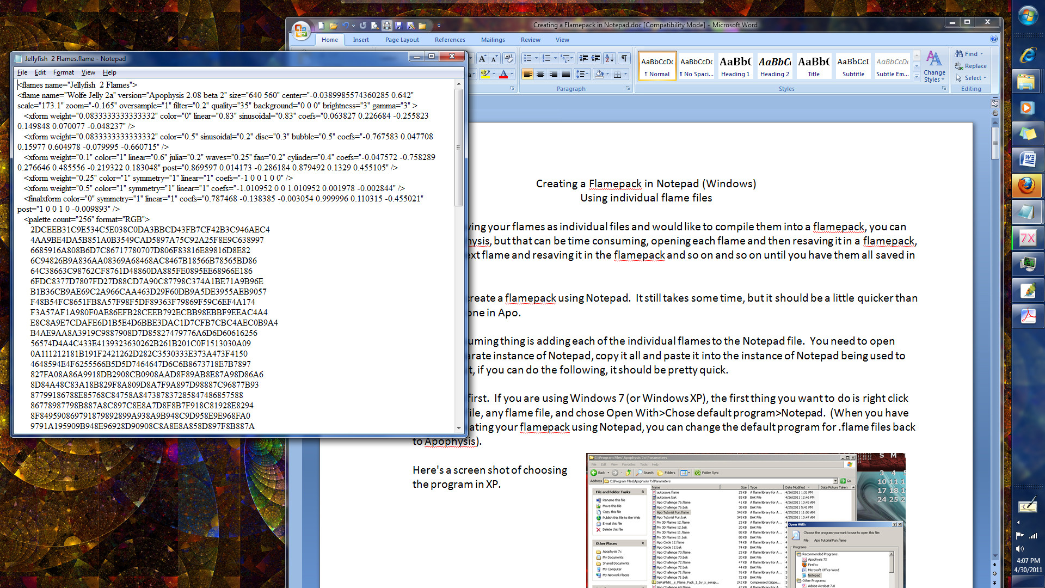The width and height of the screenshot is (1045, 588).
Task: Click the Text Highlight Color marker icon
Action: click(x=484, y=74)
